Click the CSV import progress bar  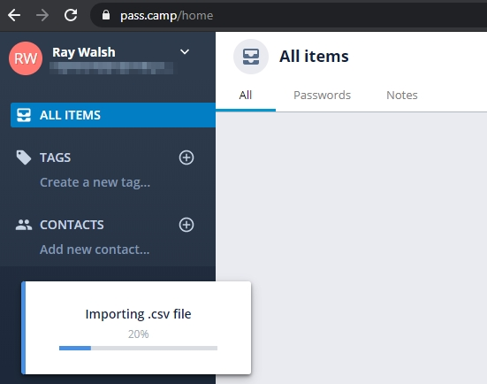(x=138, y=349)
